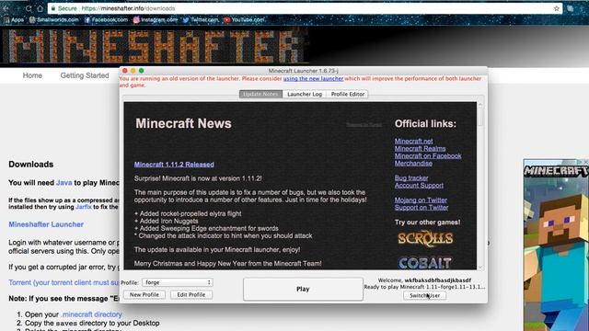Bookmark page with the star icon
Viewport: 589px width, 331px height.
tap(556, 8)
